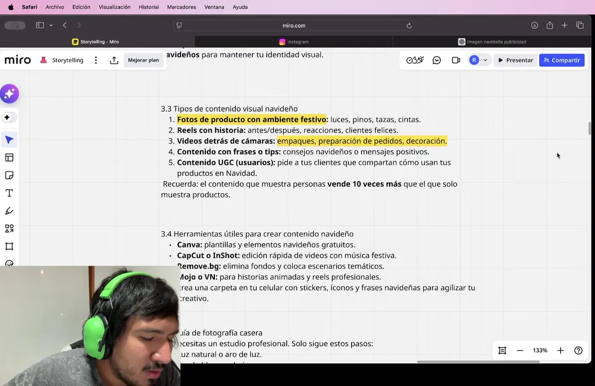595x386 pixels.
Task: Click the vertical board scrollbar
Action: pyautogui.click(x=589, y=128)
